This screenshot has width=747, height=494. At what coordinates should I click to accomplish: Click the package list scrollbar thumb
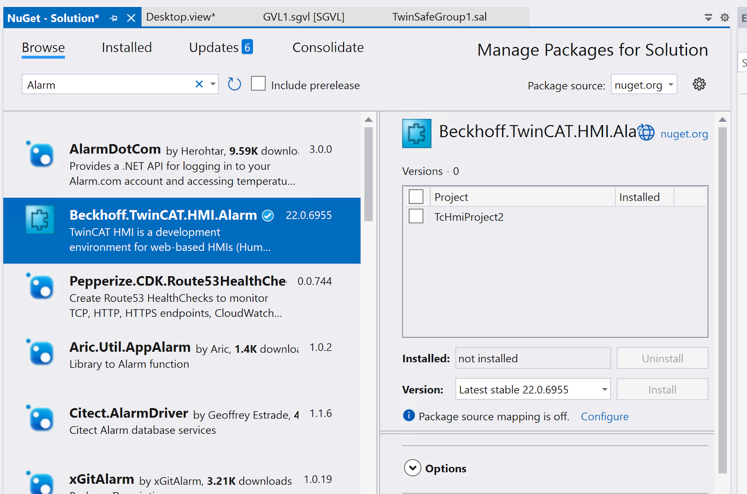click(x=368, y=174)
